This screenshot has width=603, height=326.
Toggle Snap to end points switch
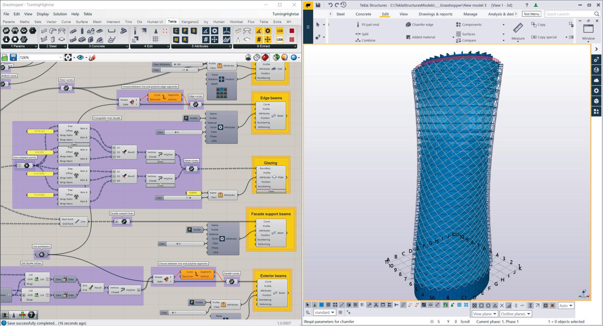[x=481, y=306]
